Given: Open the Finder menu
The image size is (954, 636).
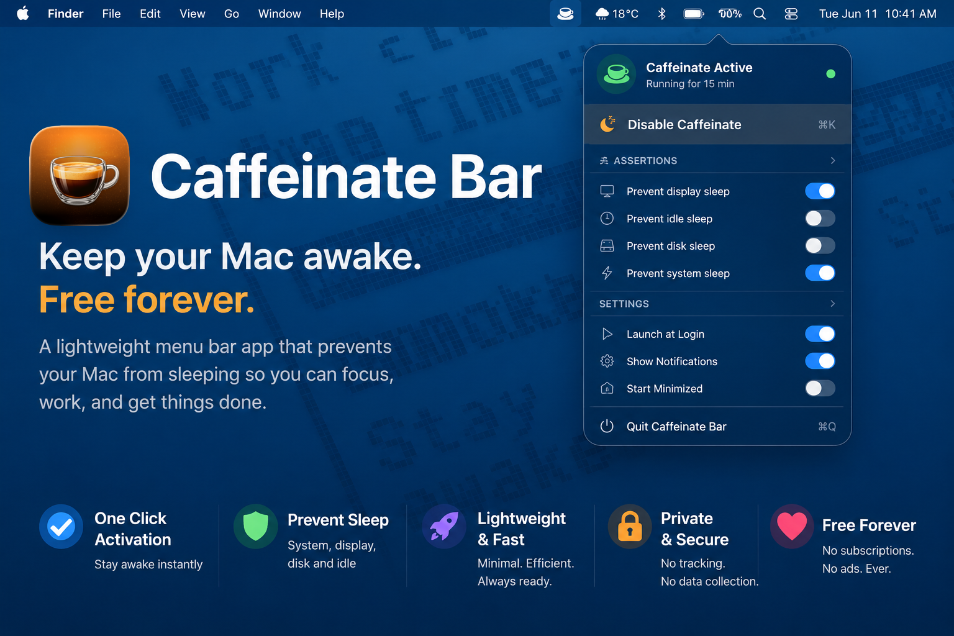Looking at the screenshot, I should tap(65, 14).
